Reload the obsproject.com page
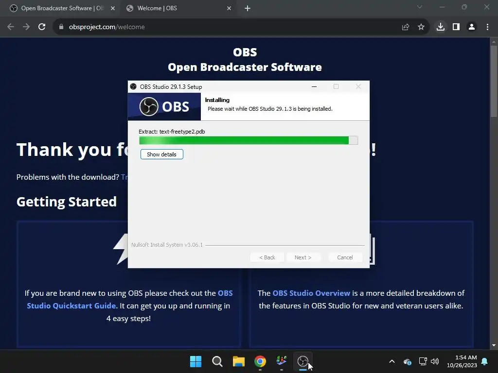 [42, 27]
